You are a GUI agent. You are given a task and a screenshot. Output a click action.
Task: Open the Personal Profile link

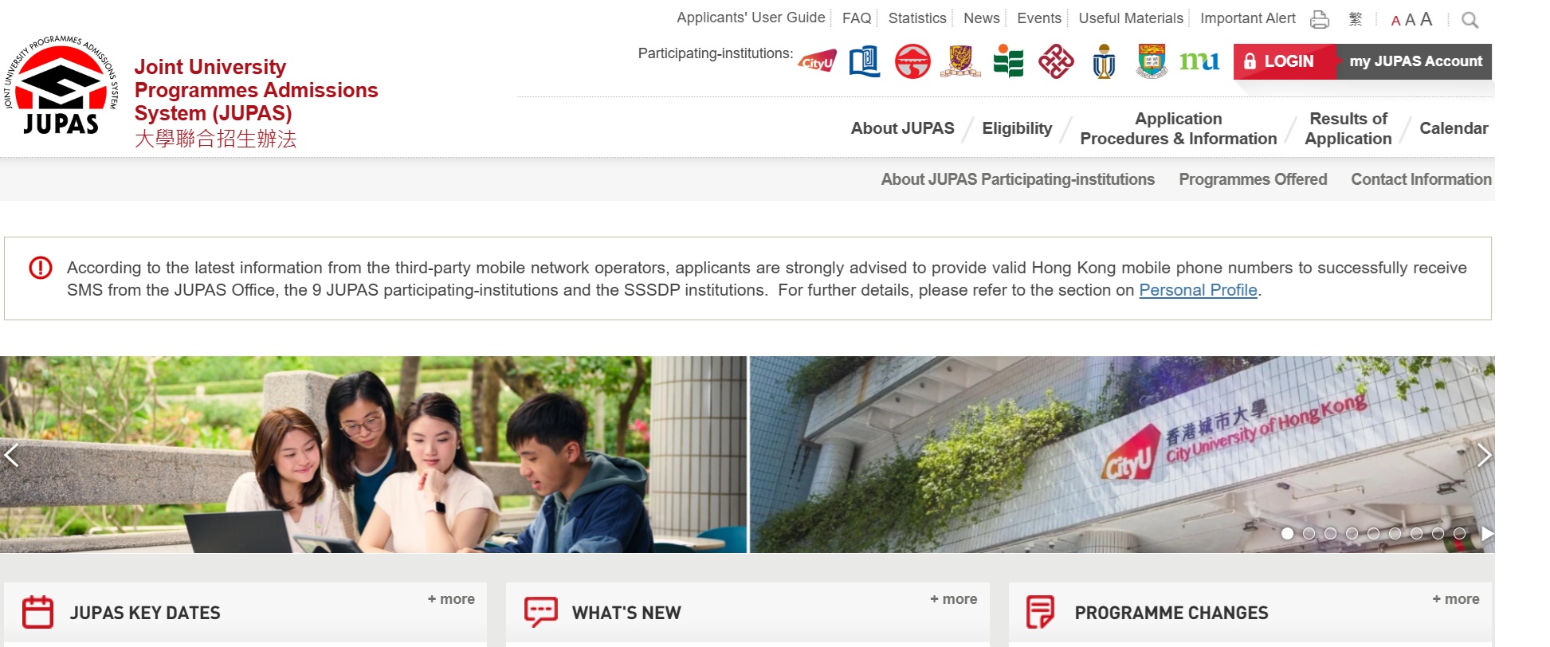tap(1198, 290)
